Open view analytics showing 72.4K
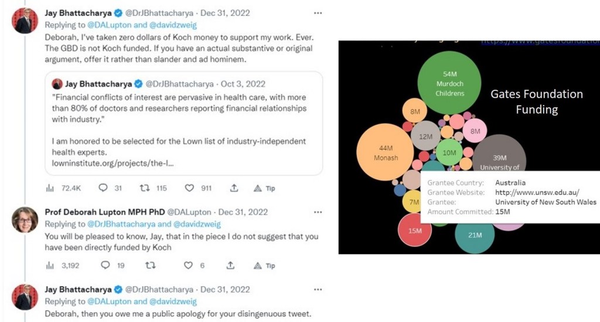The height and width of the screenshot is (322, 600). coord(50,188)
